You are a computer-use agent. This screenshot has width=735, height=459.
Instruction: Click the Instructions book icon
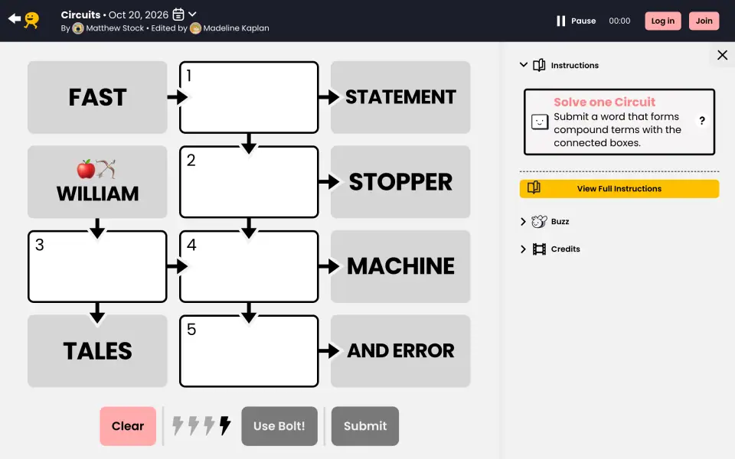[x=539, y=65]
